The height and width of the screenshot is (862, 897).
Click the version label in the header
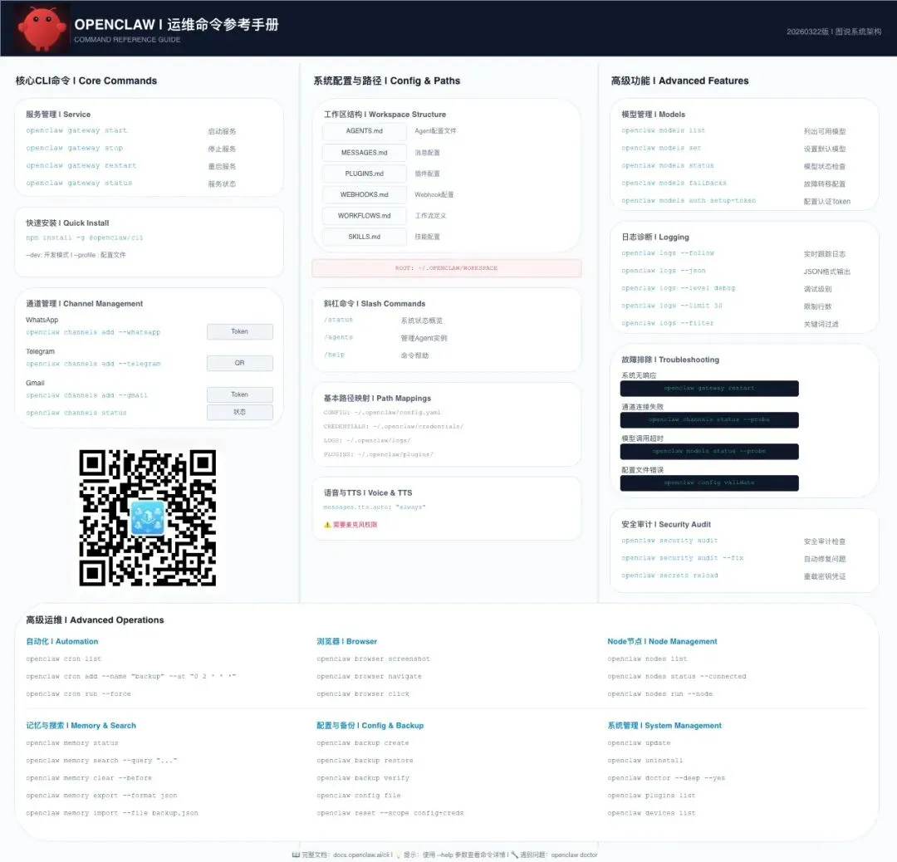[834, 32]
